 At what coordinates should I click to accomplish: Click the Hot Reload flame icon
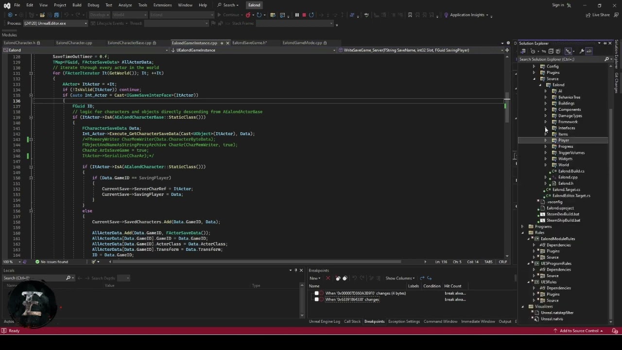point(248,15)
